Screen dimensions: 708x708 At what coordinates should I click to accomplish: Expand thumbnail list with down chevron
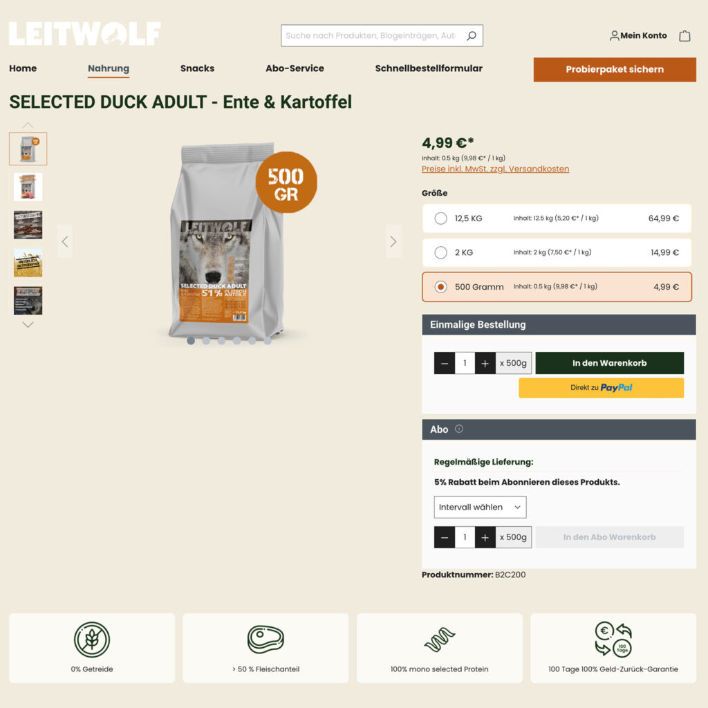click(x=28, y=325)
